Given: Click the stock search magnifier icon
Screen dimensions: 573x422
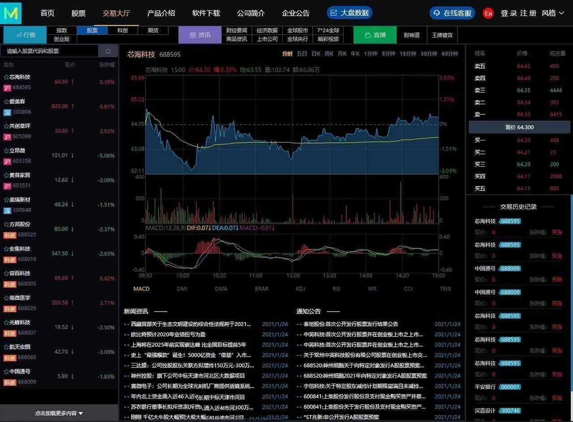Looking at the screenshot, I should click(108, 51).
